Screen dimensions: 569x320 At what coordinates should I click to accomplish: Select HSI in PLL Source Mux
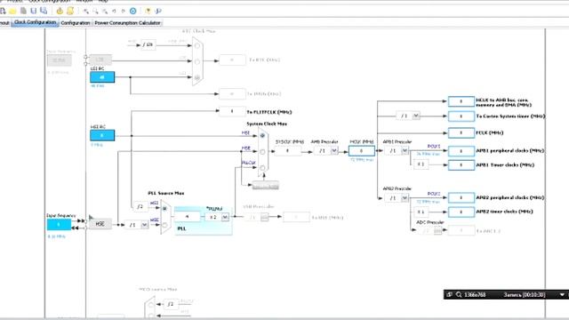pyautogui.click(x=164, y=209)
